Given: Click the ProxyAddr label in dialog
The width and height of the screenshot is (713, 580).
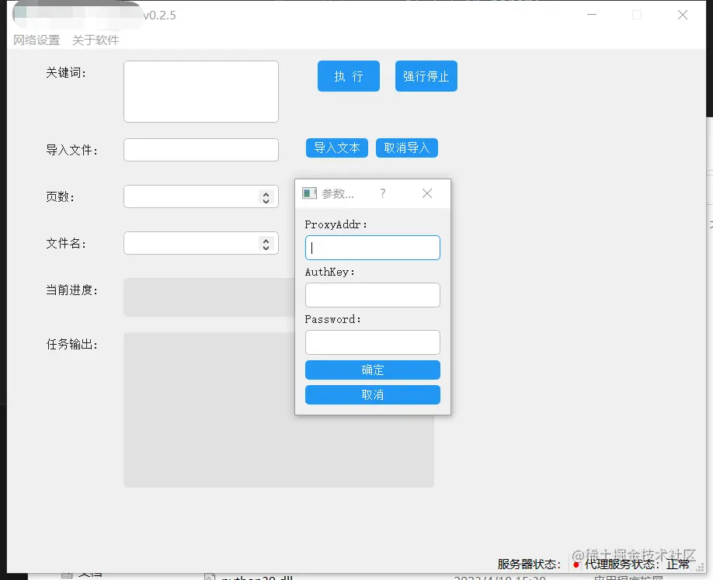Looking at the screenshot, I should [336, 224].
